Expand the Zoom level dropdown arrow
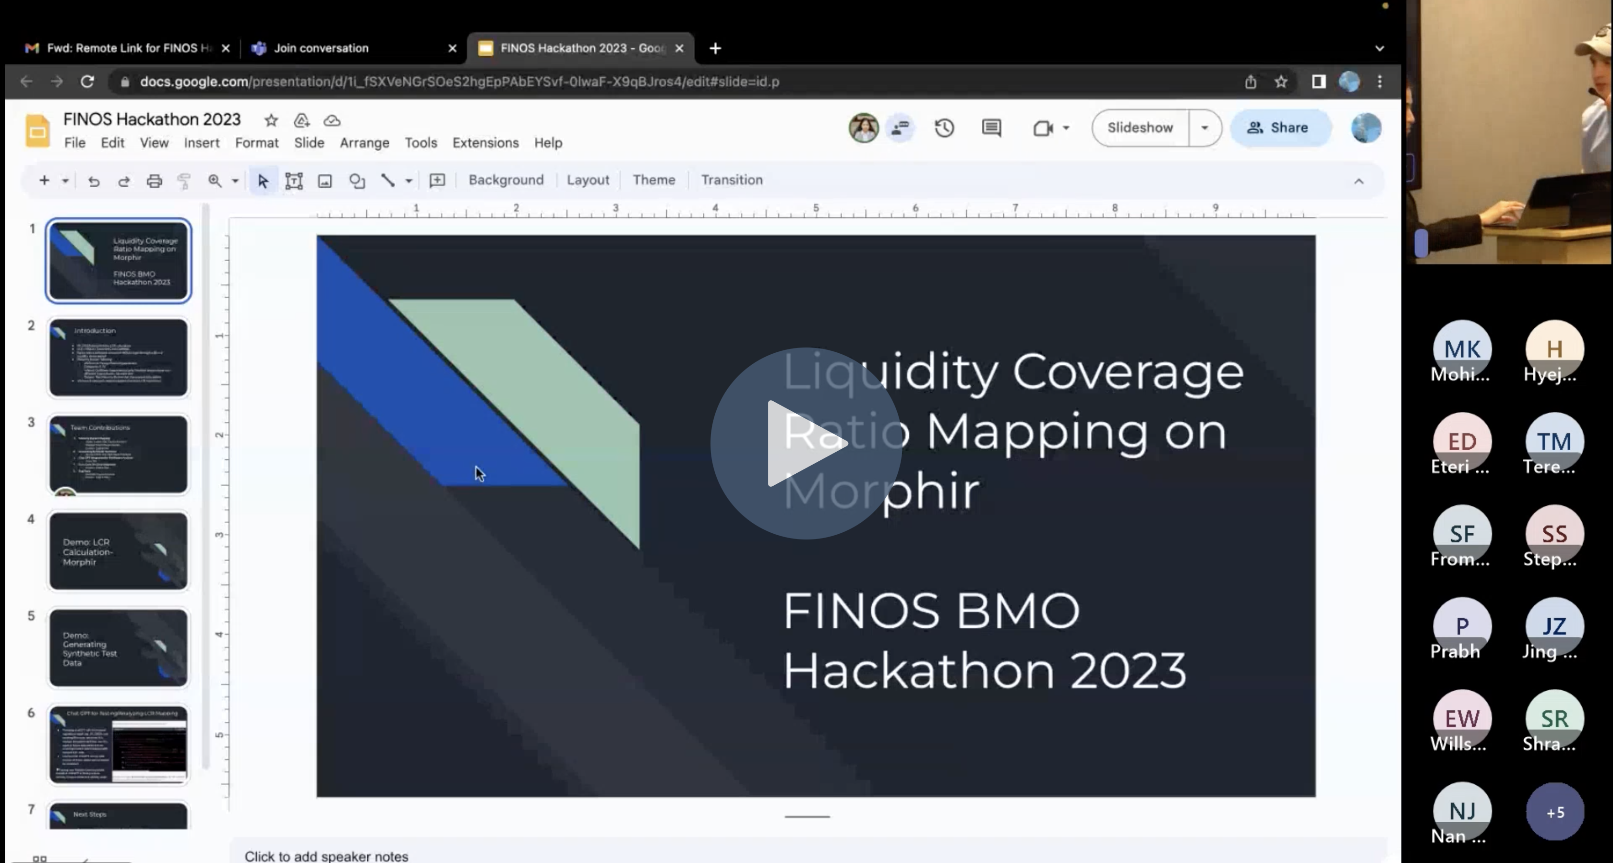 [x=235, y=181]
